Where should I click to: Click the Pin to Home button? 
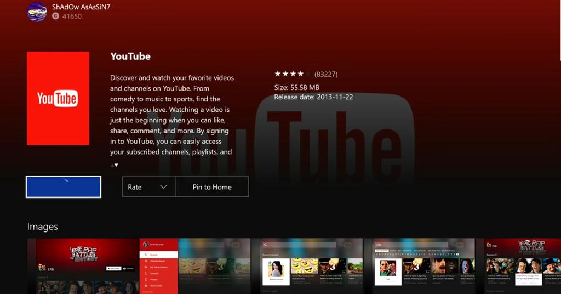coord(212,187)
